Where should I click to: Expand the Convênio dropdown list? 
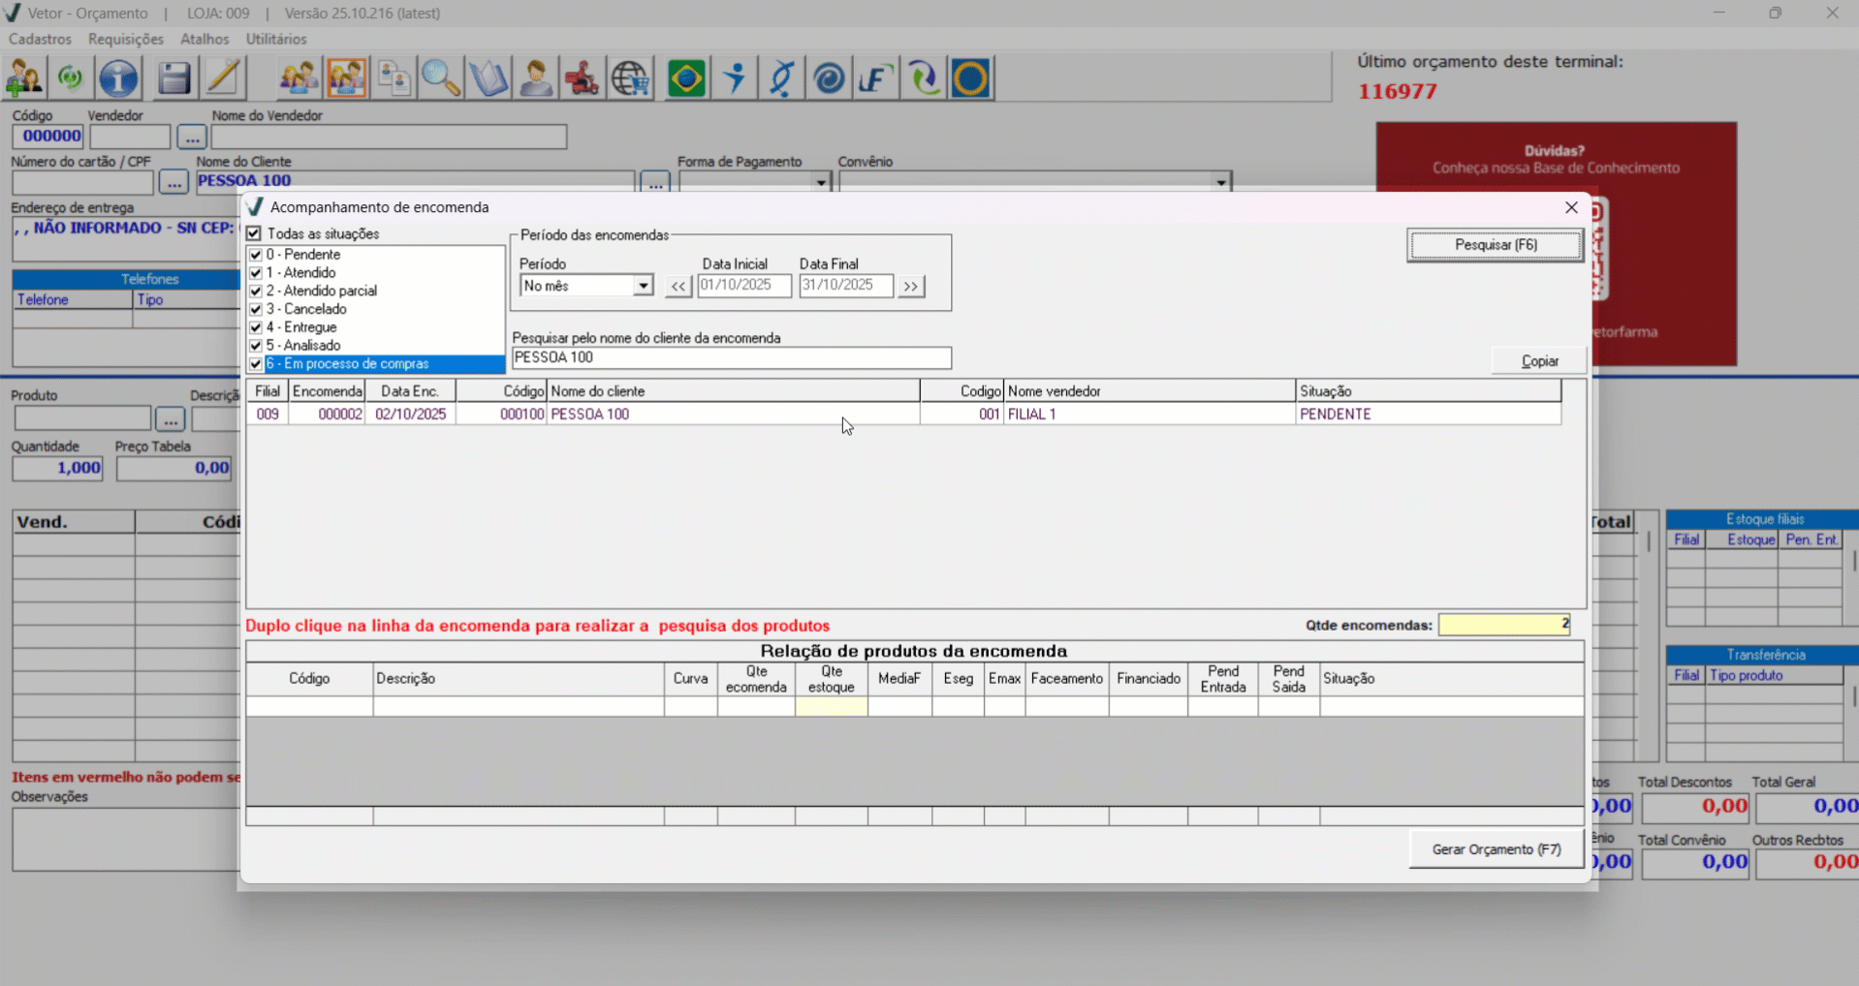(x=1220, y=182)
